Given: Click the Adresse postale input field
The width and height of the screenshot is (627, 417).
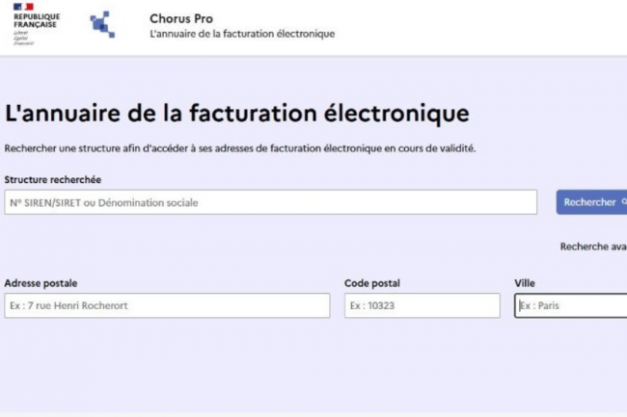Looking at the screenshot, I should tap(167, 306).
